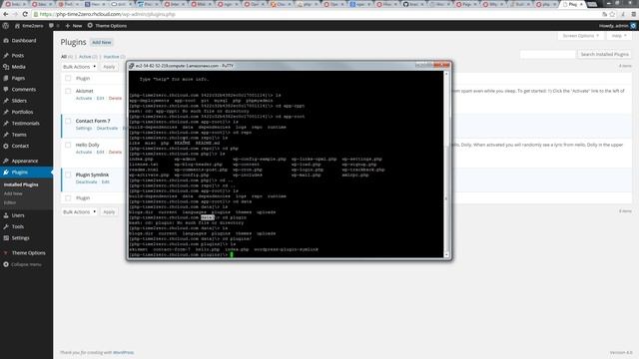Viewport: 639px width, 359px height.
Task: Open Contact Form 7 Settings link
Action: [x=84, y=129]
